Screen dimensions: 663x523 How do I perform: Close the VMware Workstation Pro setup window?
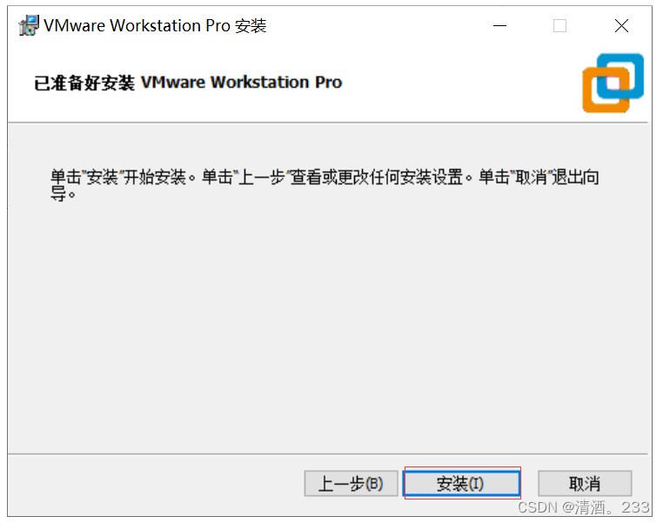click(x=621, y=26)
